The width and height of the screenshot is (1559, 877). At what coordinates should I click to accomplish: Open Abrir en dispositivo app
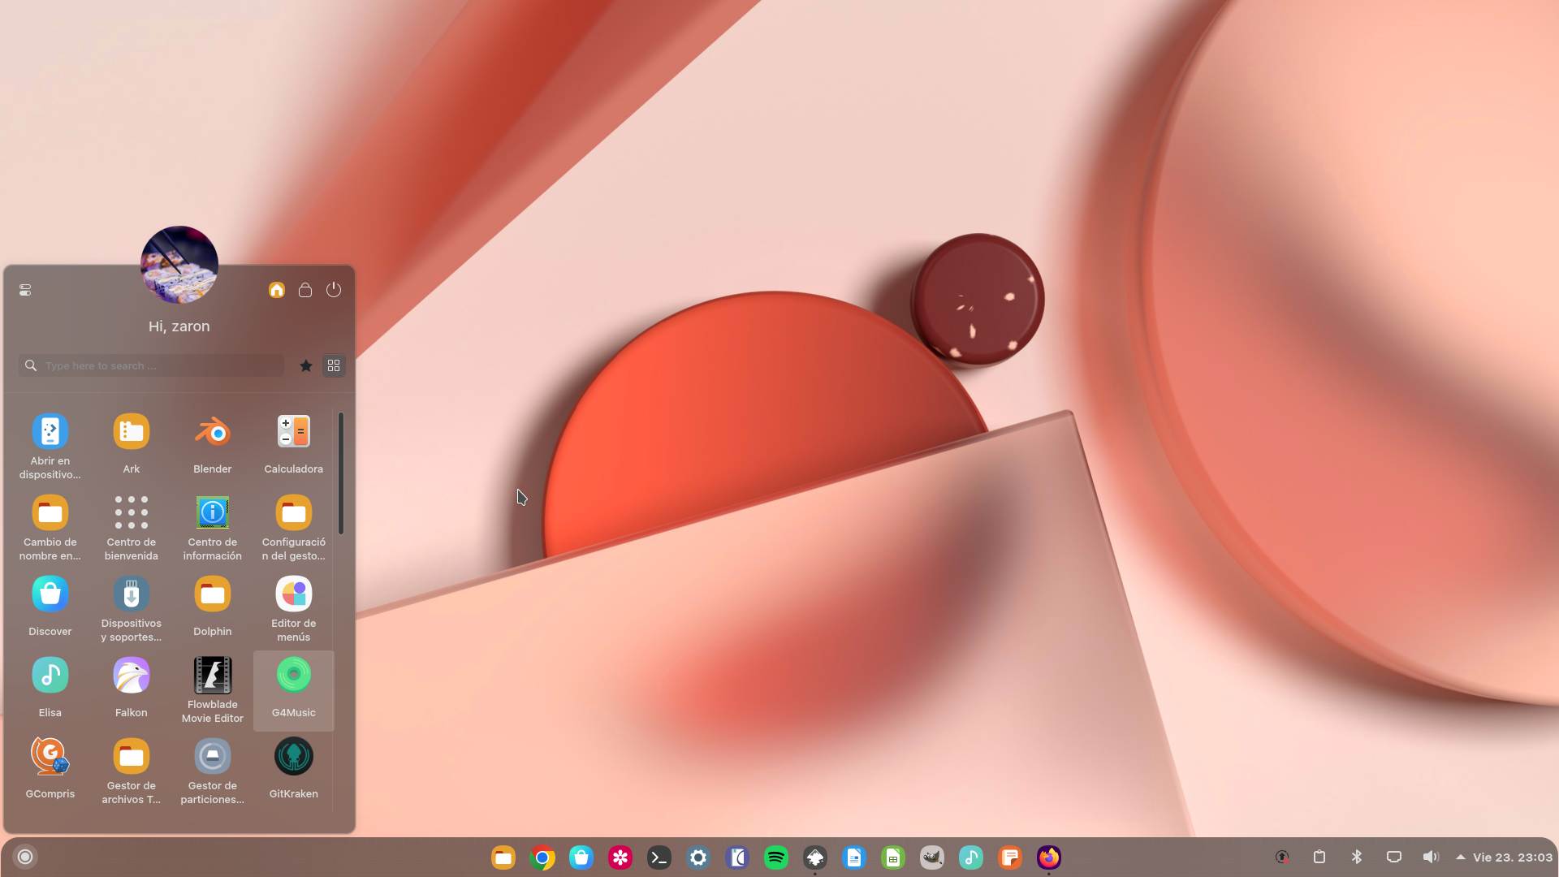click(50, 447)
